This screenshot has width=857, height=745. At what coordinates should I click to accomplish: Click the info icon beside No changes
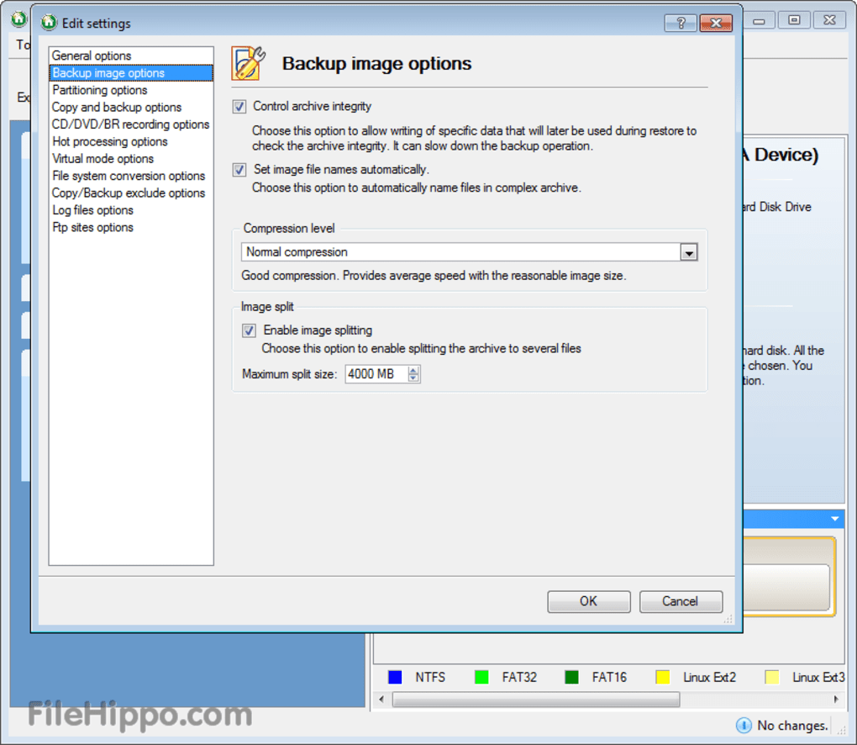pyautogui.click(x=744, y=725)
